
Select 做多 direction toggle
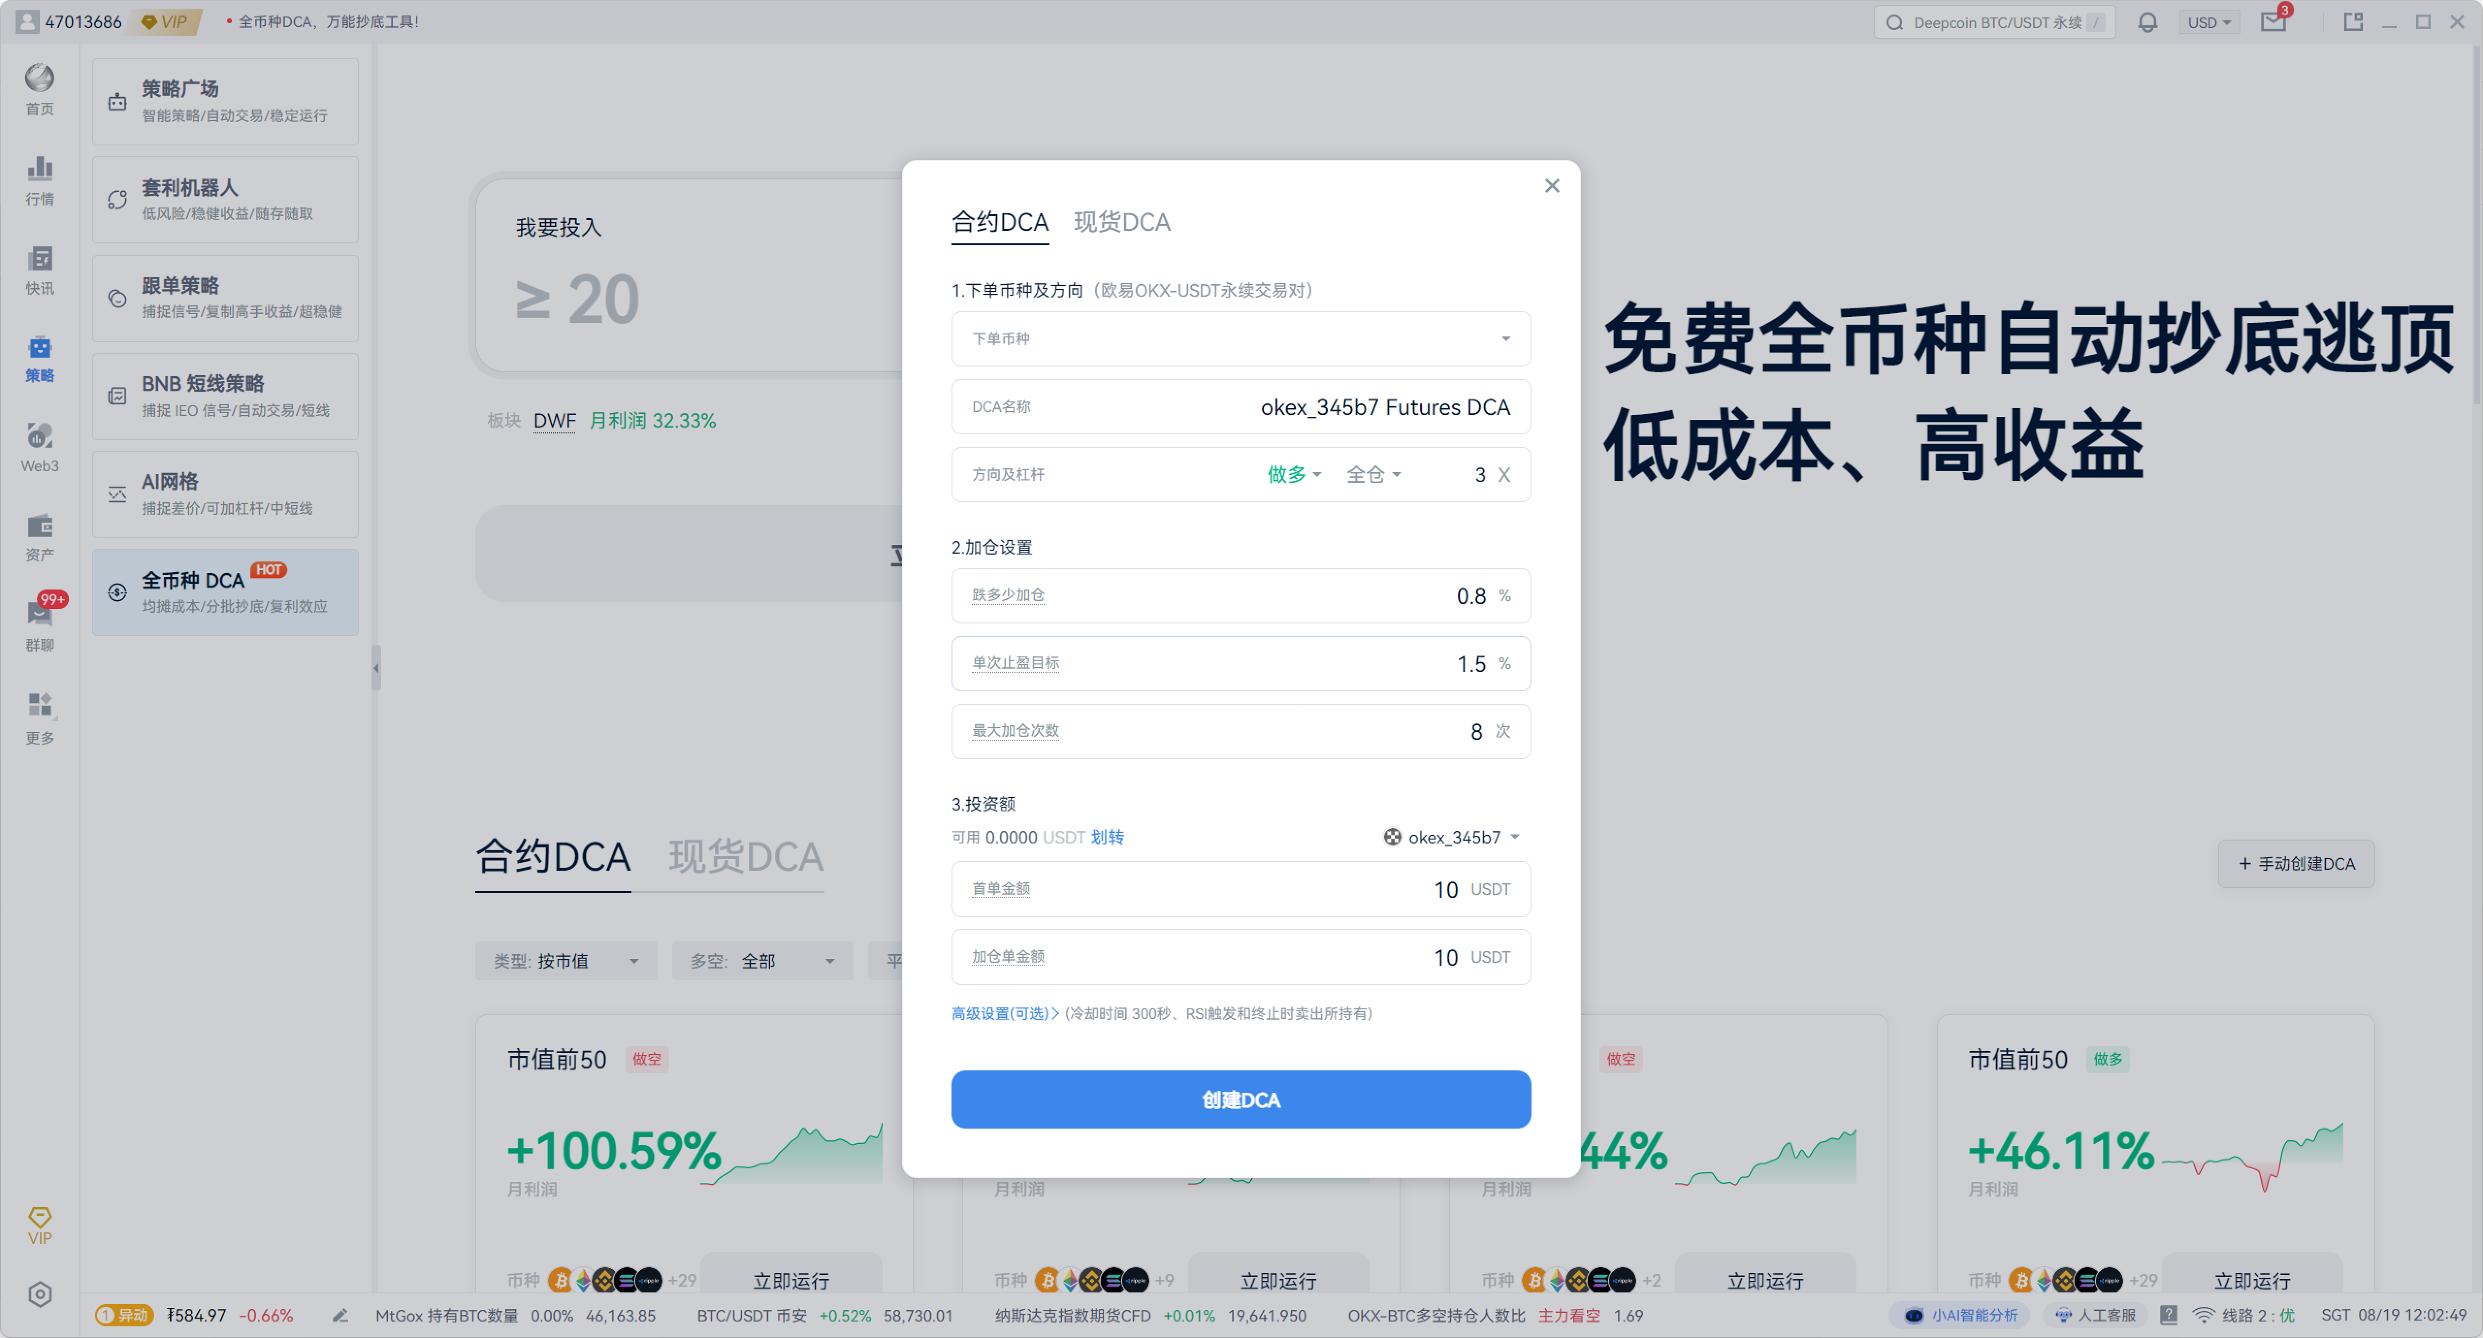click(1290, 475)
